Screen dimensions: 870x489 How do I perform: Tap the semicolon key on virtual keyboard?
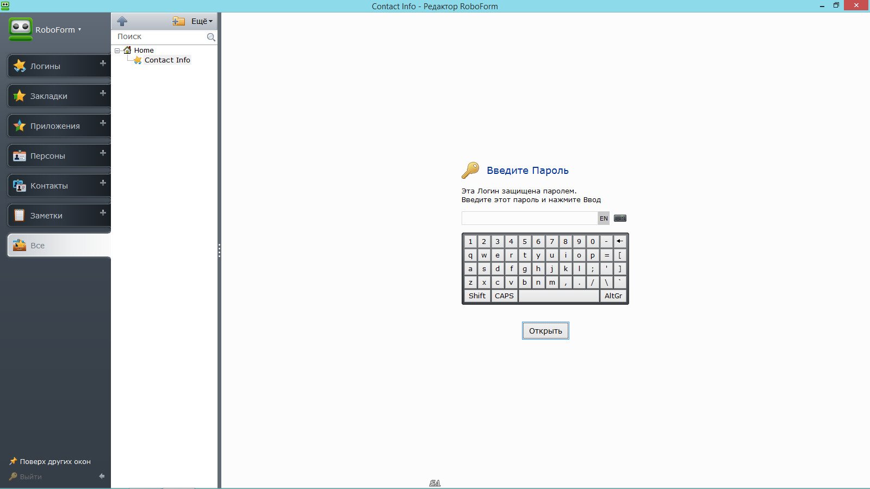click(x=593, y=268)
